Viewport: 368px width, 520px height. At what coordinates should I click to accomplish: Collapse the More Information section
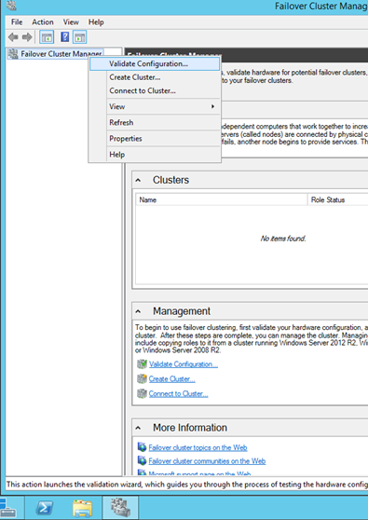click(138, 428)
